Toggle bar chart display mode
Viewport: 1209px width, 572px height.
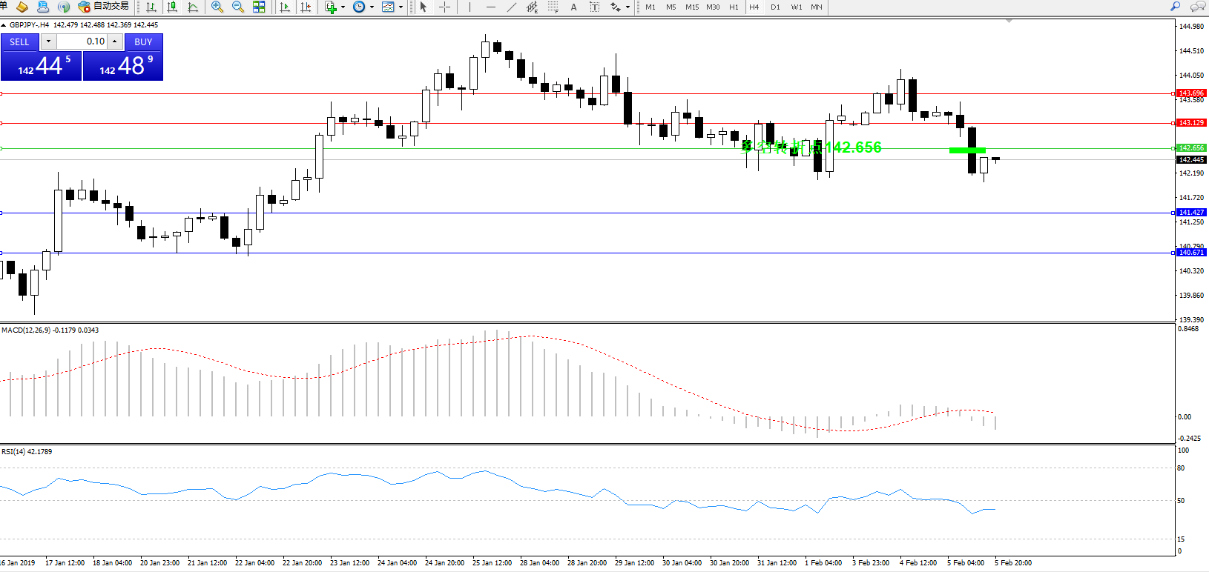pyautogui.click(x=151, y=7)
